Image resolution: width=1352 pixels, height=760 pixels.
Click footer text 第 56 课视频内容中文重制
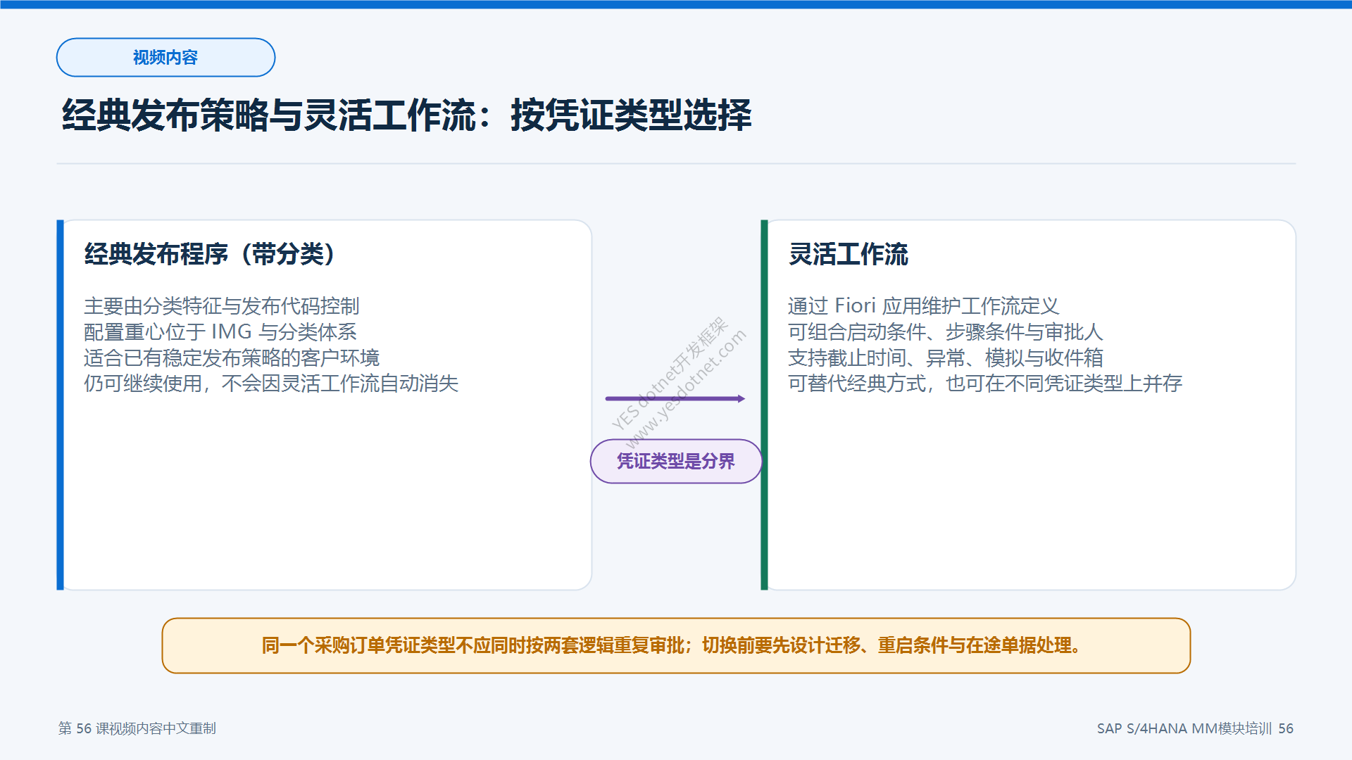click(x=137, y=728)
